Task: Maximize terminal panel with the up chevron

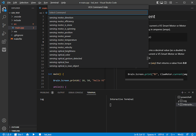Action: click(189, 92)
